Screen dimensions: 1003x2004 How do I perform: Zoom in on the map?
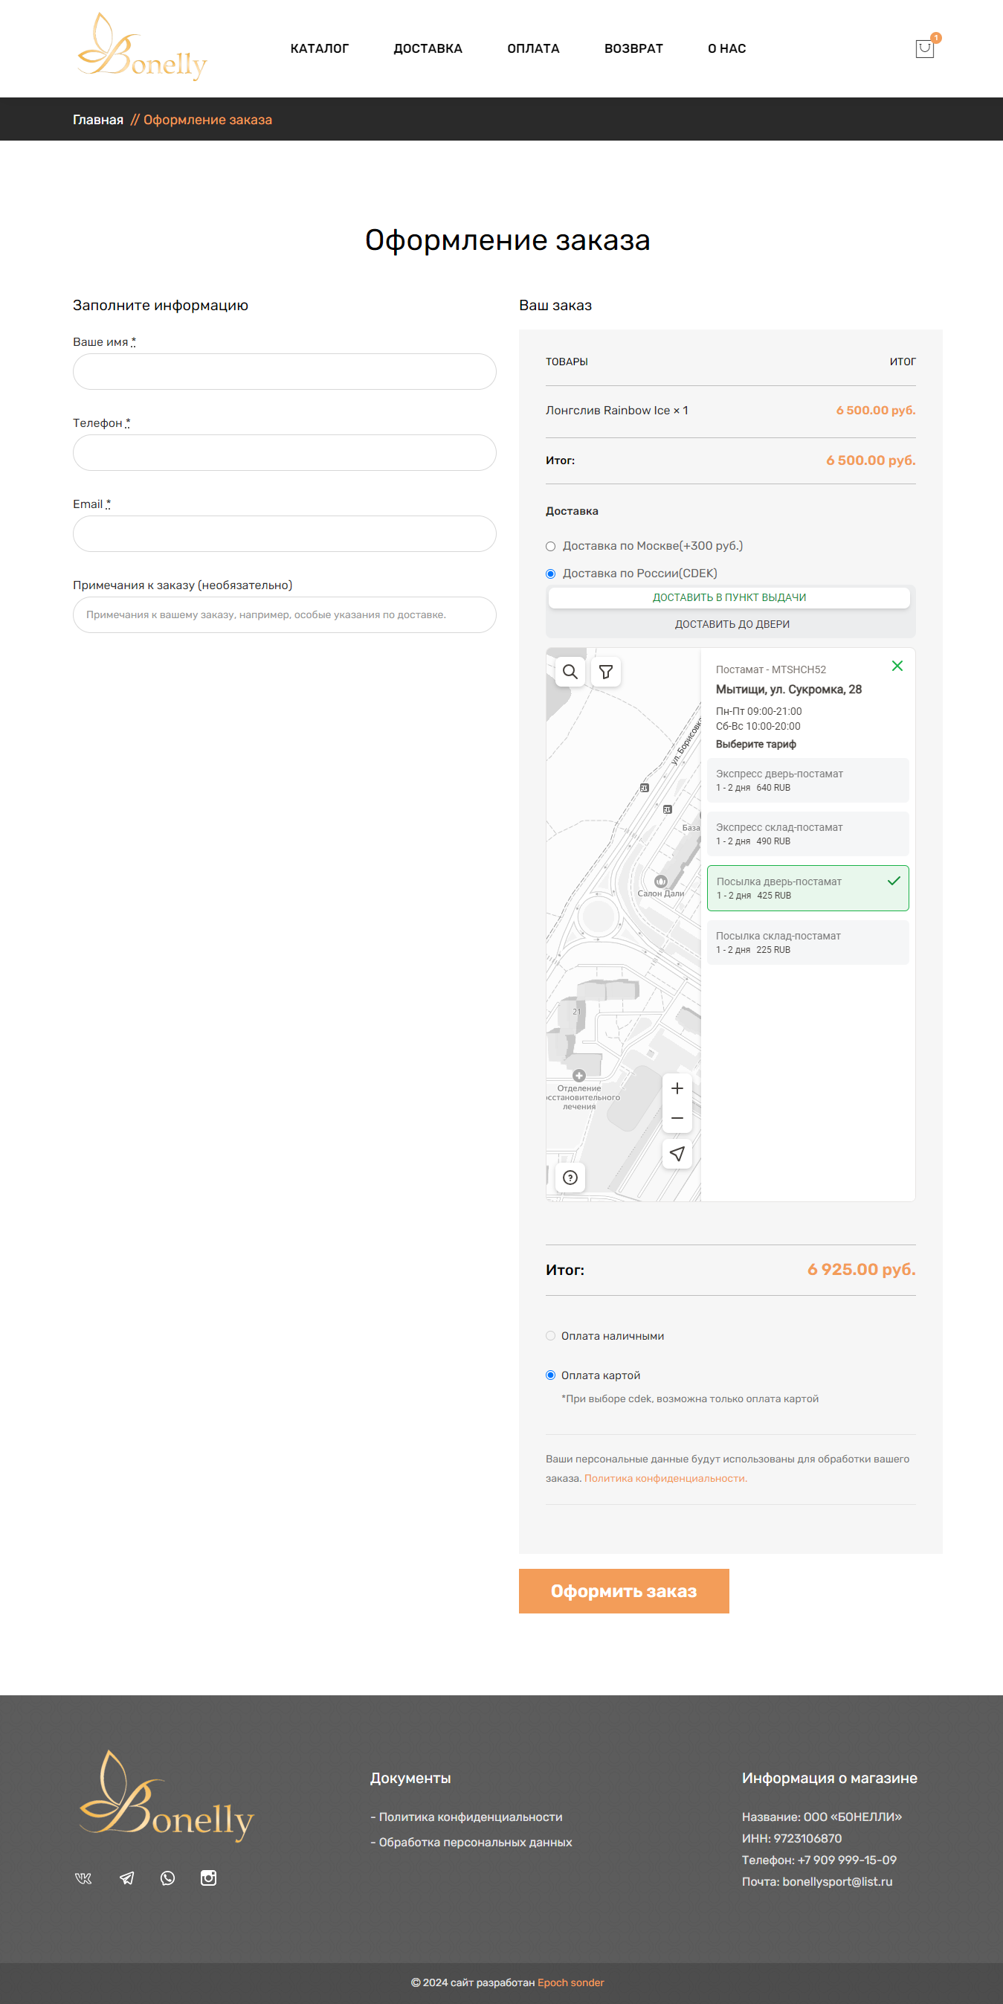(x=677, y=1088)
